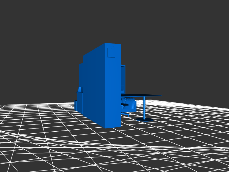The width and height of the screenshot is (229, 172).
Task: Click the table's vertical pedestal pole
Action: click(x=144, y=107)
